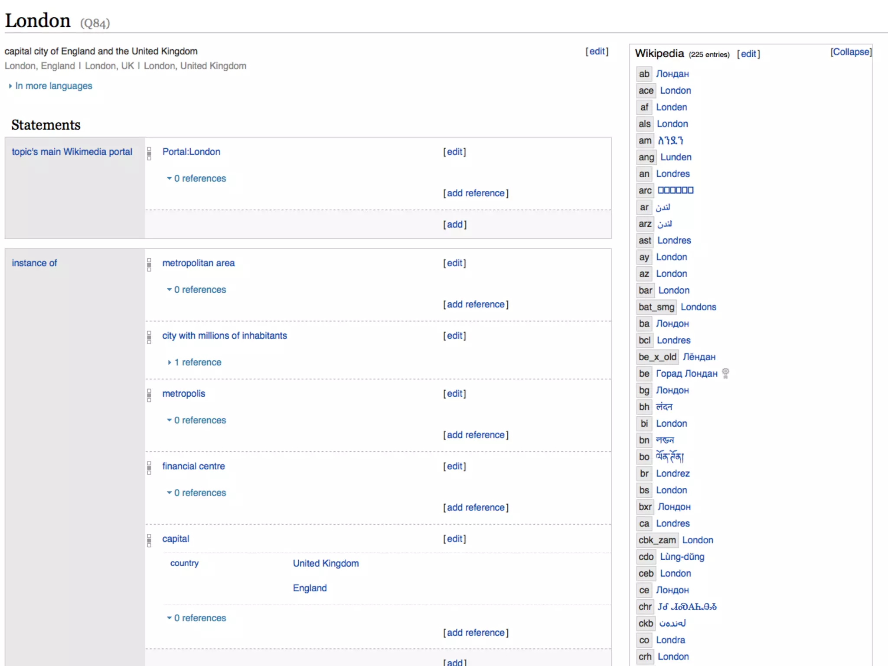This screenshot has height=666, width=888.
Task: Edit the Wikipedia sitelinks section
Action: pos(748,54)
